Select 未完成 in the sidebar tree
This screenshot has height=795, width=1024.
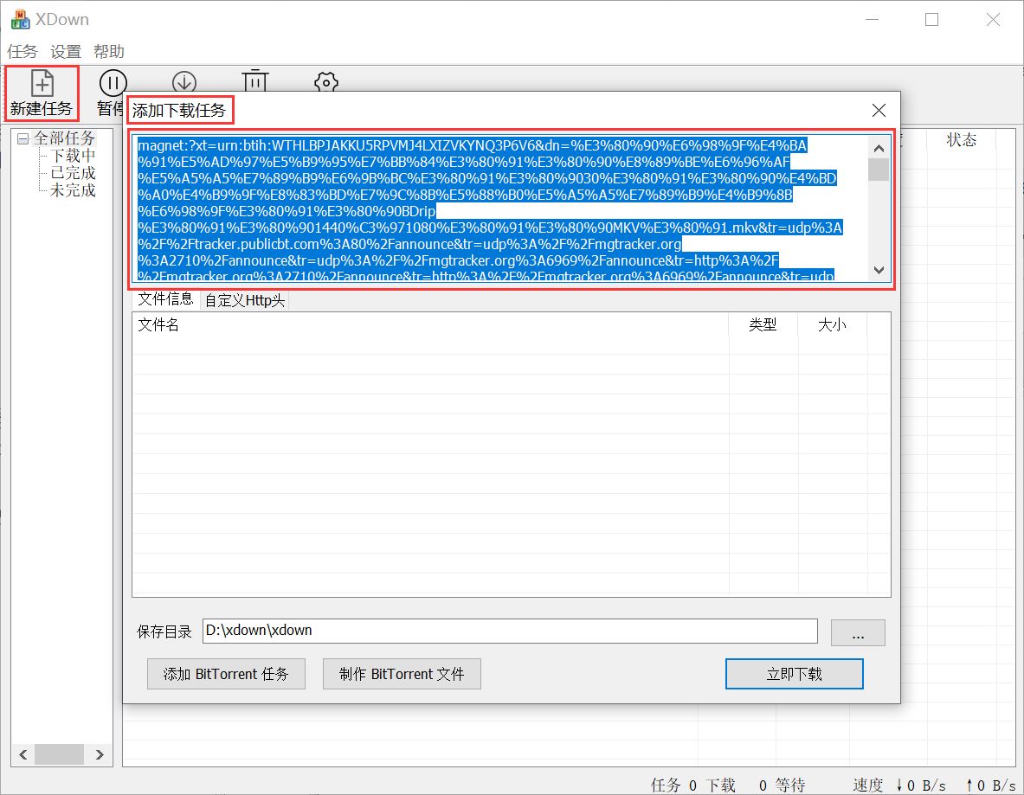click(73, 190)
